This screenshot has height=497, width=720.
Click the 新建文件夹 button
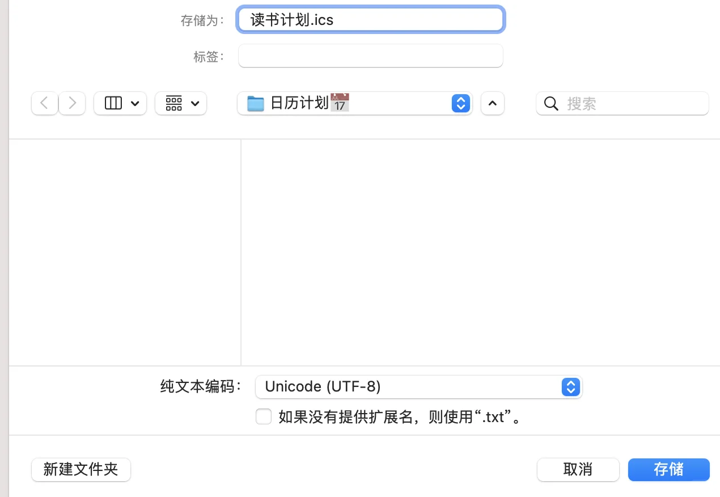pyautogui.click(x=81, y=470)
